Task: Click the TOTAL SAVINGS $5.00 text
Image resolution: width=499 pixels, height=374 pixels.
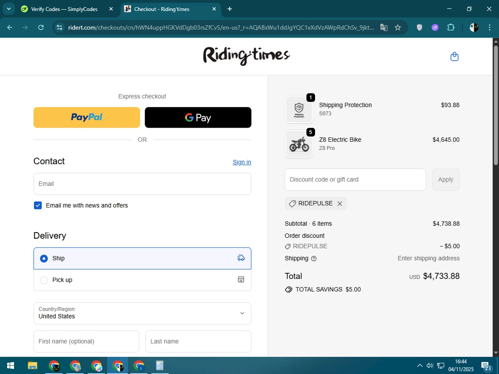Action: pyautogui.click(x=328, y=290)
